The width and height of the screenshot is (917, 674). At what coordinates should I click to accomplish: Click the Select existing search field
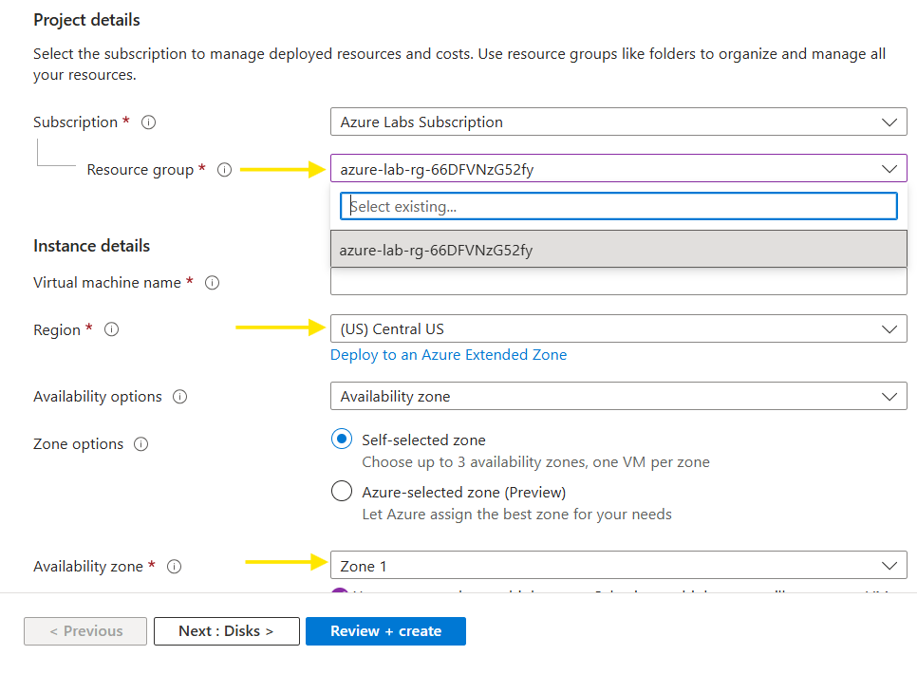618,205
